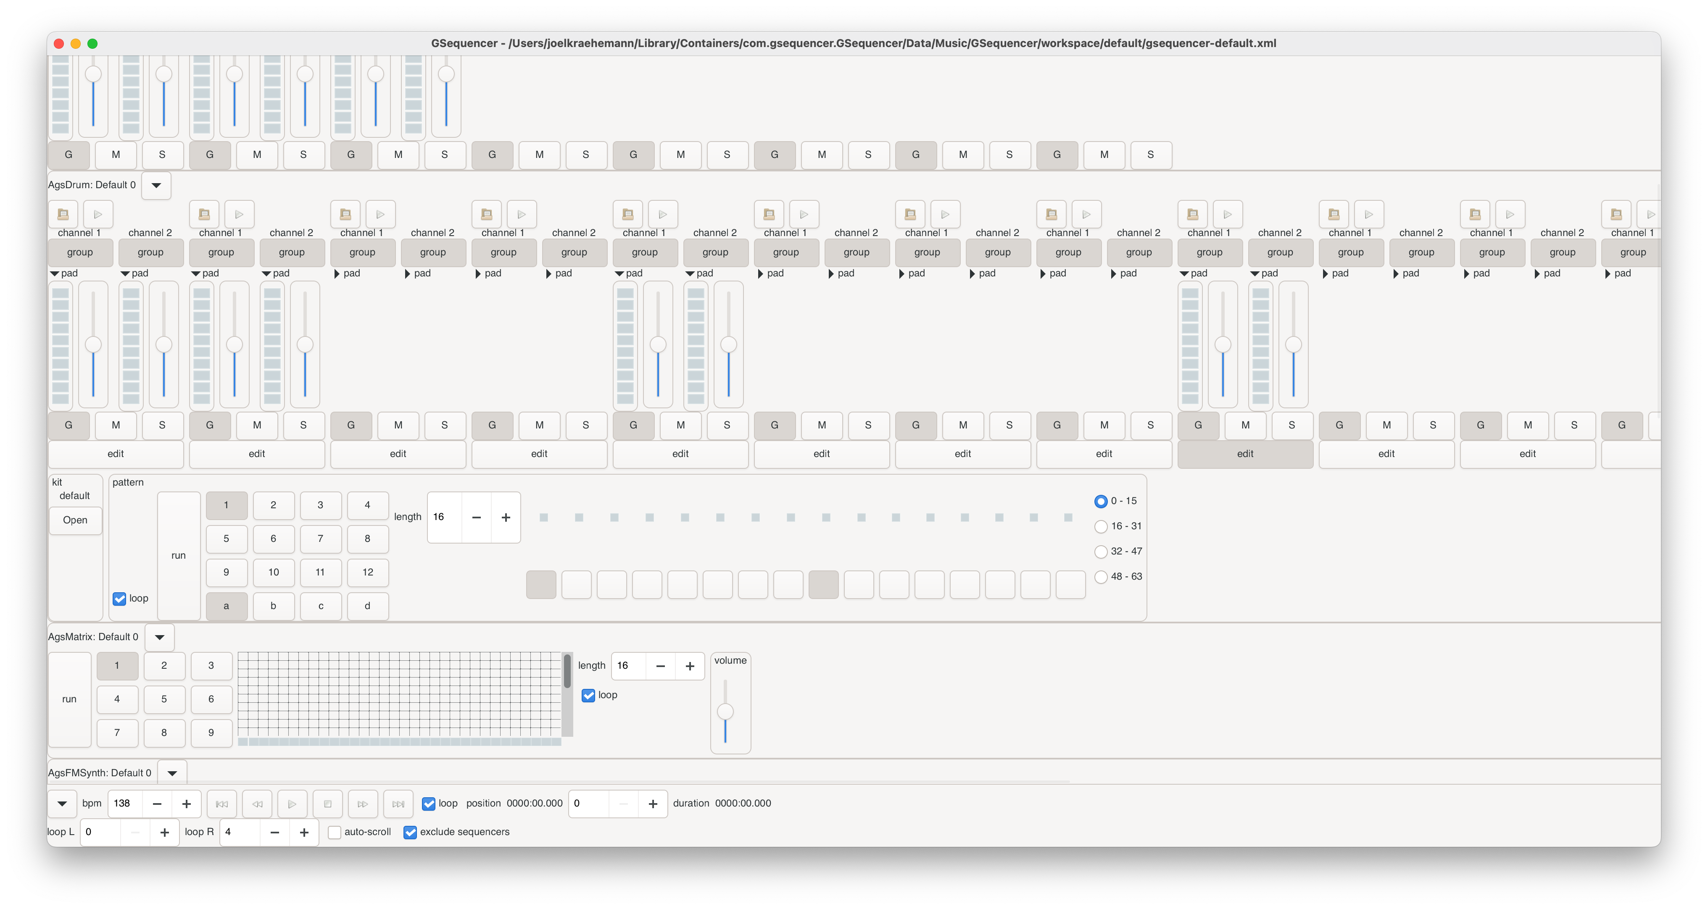
Task: Enable the auto-scroll checkbox
Action: [x=334, y=832]
